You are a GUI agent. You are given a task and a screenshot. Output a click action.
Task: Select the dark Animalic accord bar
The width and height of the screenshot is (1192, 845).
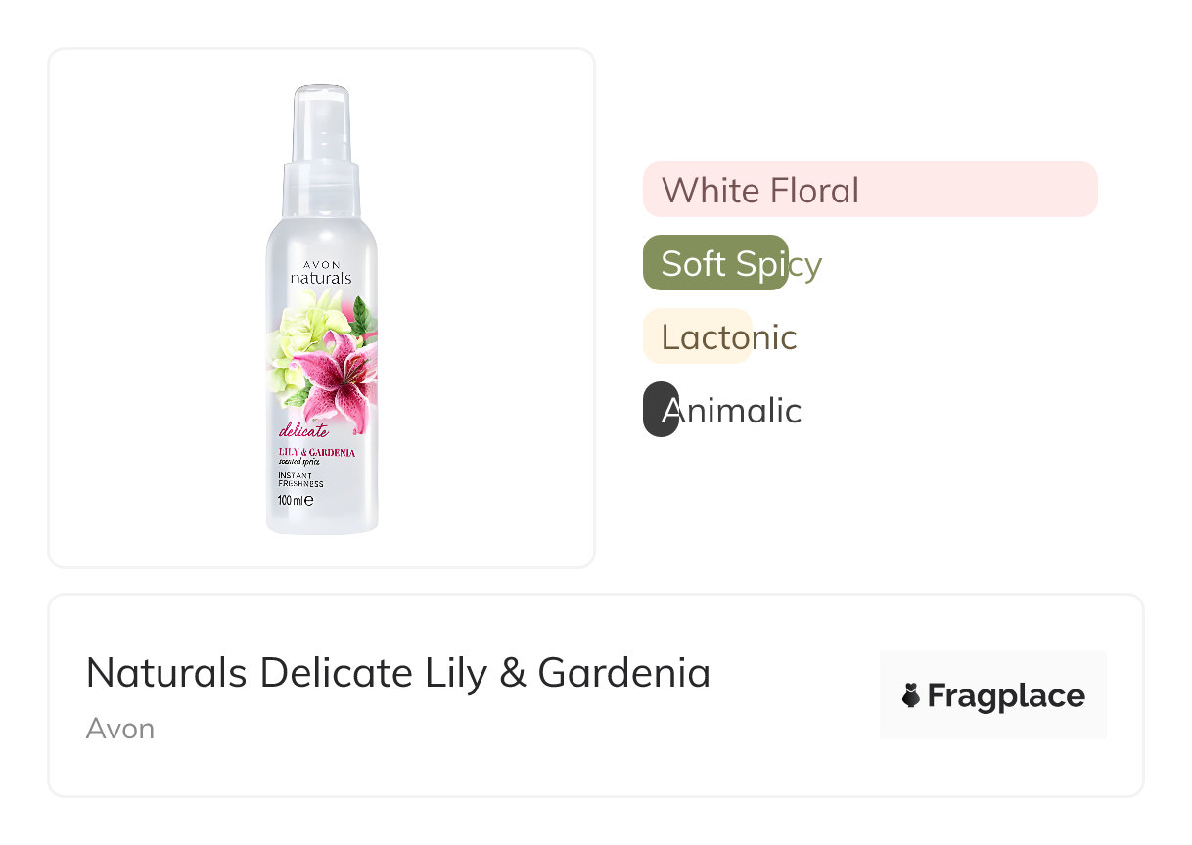tap(661, 410)
